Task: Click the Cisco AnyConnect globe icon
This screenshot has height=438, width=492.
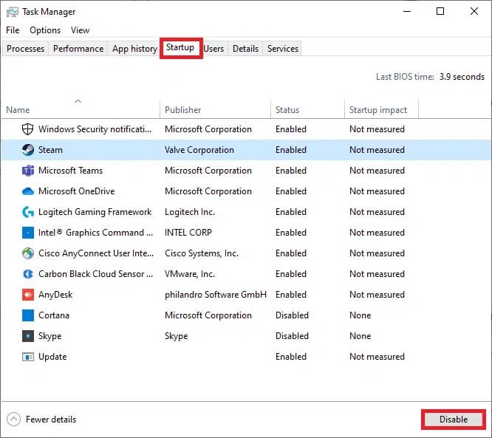Action: [x=28, y=253]
